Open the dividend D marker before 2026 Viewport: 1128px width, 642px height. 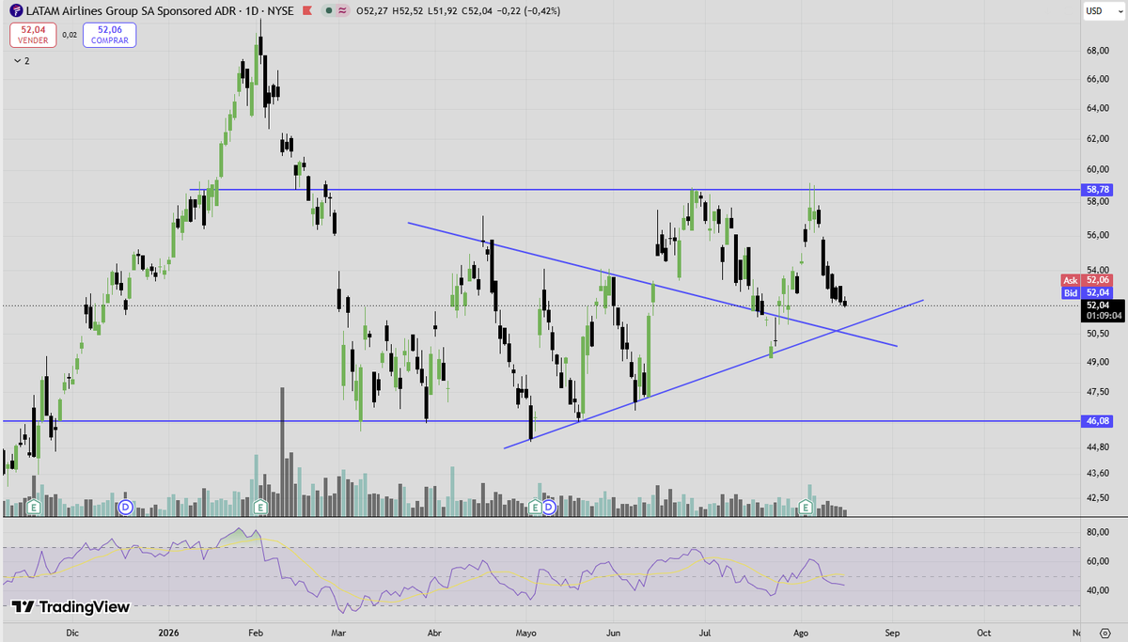click(127, 507)
